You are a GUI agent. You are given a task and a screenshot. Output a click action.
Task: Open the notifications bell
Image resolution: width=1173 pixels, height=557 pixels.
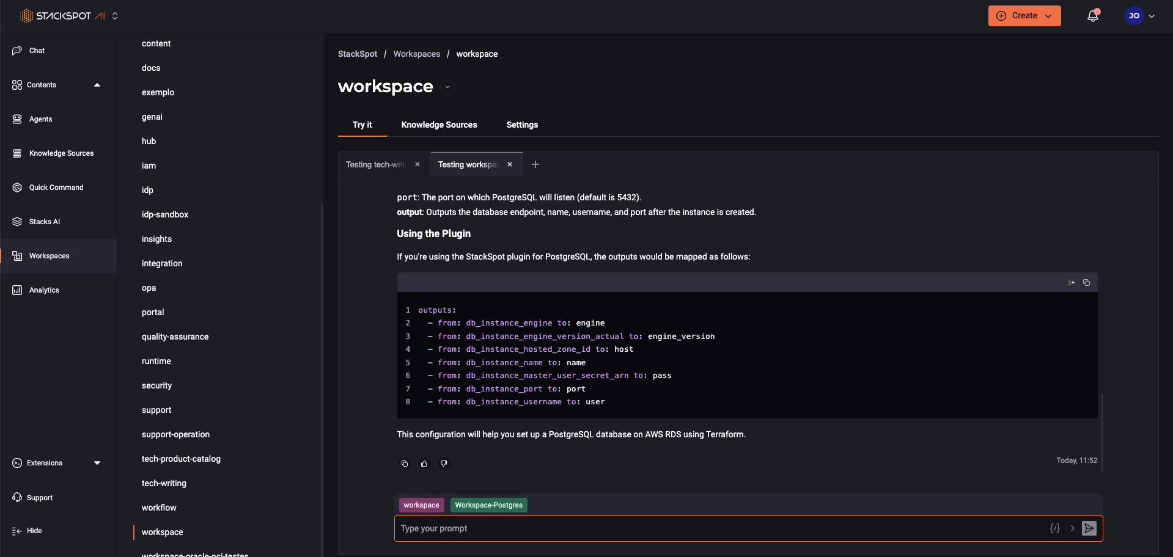(x=1093, y=16)
